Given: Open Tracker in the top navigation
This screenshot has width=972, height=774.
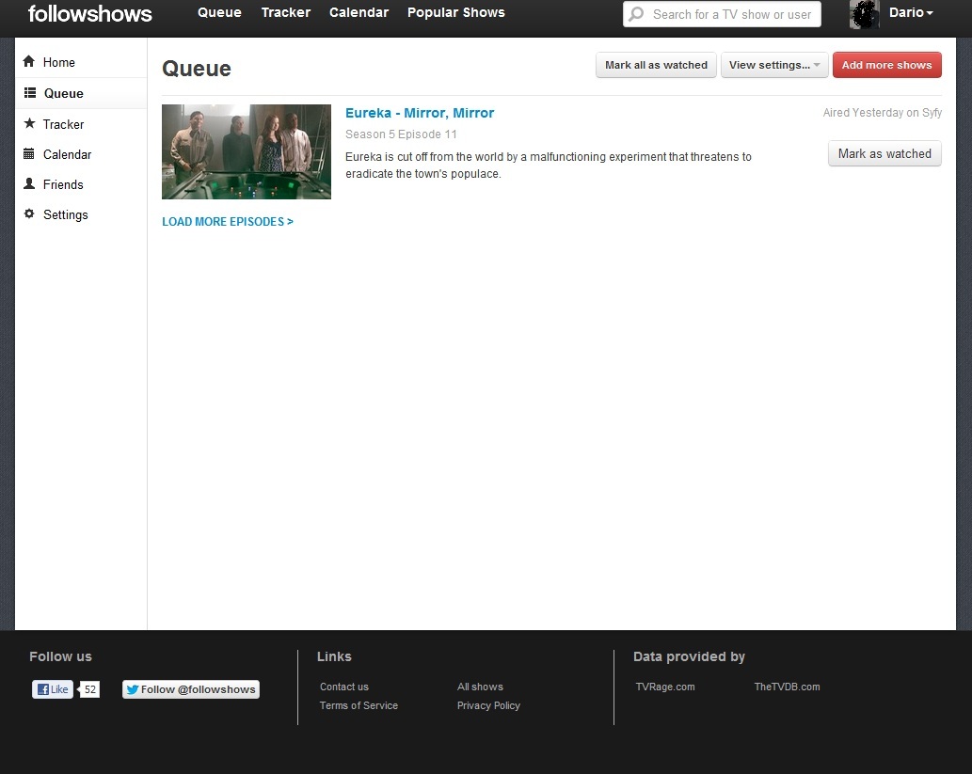Looking at the screenshot, I should click(x=286, y=12).
